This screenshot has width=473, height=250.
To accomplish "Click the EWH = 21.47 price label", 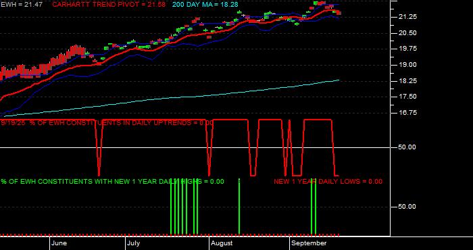I will pyautogui.click(x=22, y=5).
